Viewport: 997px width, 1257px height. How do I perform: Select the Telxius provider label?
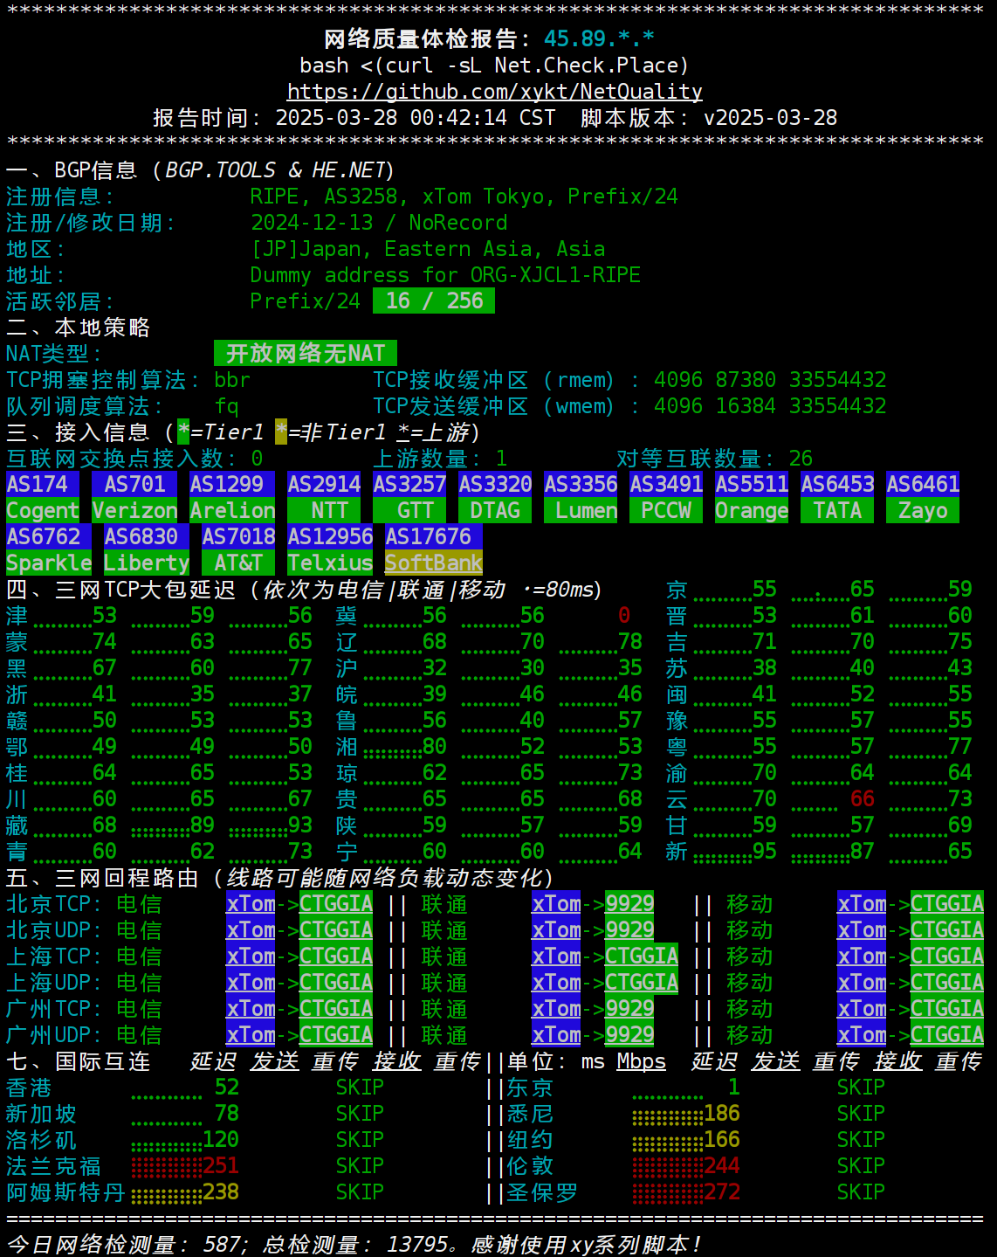pos(330,563)
